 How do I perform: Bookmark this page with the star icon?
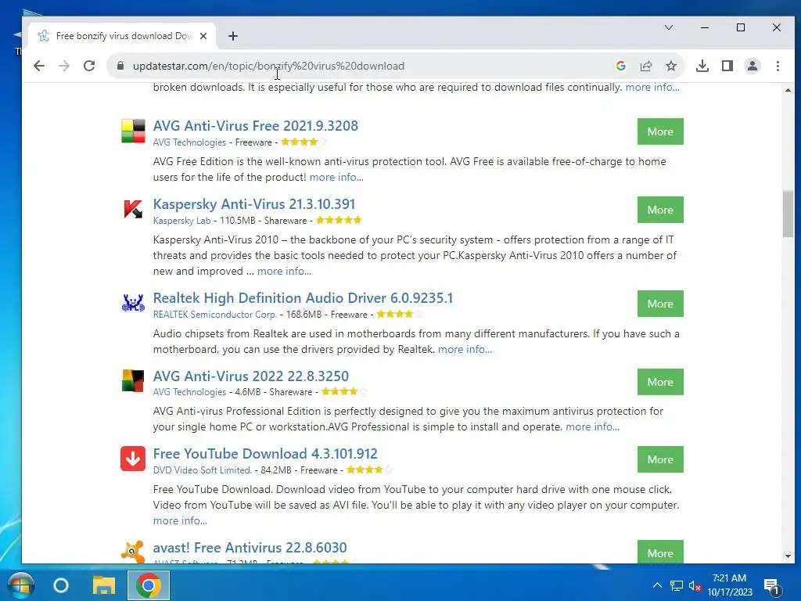[x=670, y=66]
